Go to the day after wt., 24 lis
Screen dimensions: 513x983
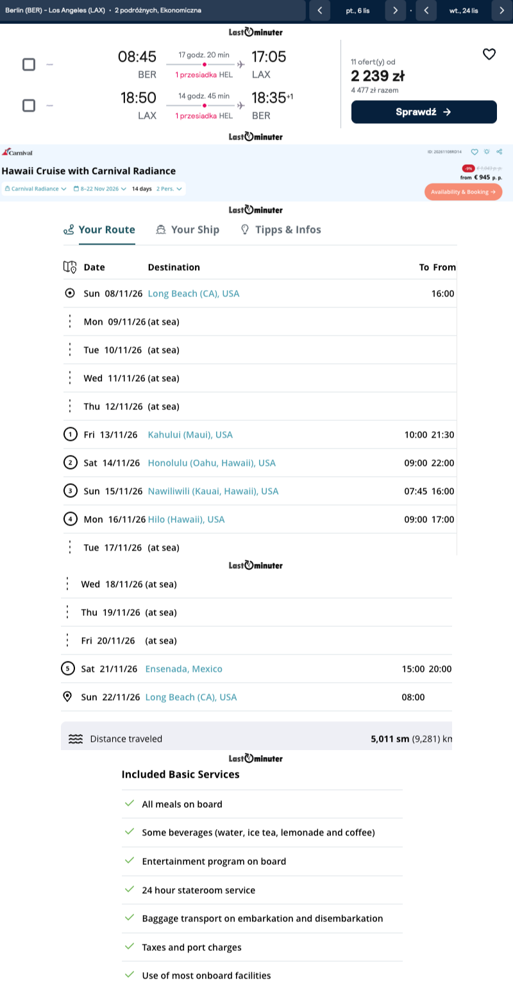501,11
